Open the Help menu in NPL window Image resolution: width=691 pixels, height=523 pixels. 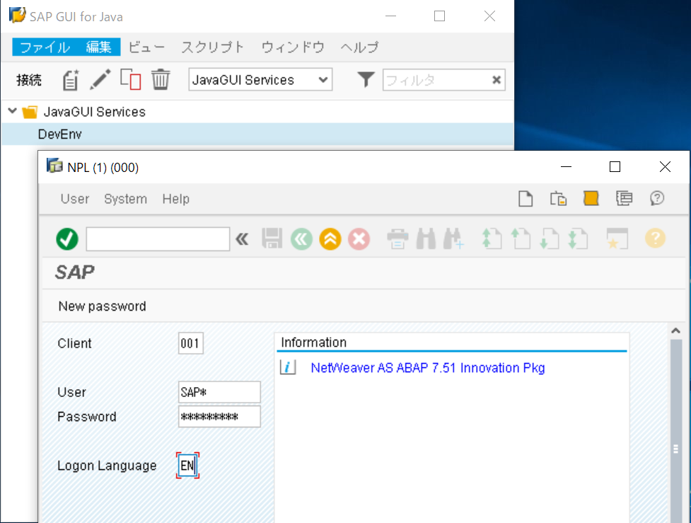176,199
